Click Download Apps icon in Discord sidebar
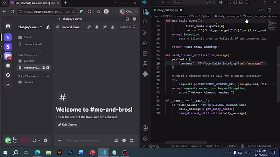Viewport: 280px width, 157px height. tap(8, 84)
